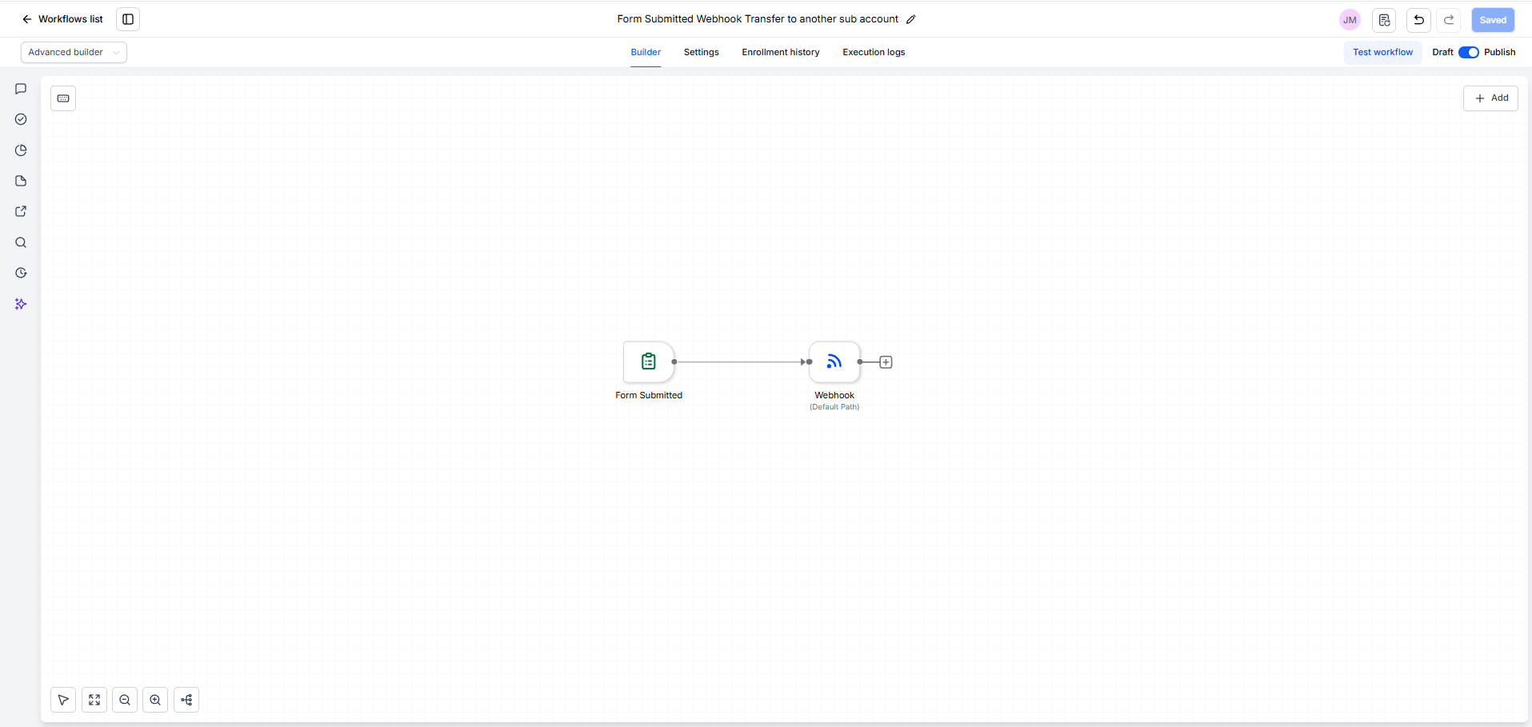Fit the workflow to view
1532x727 pixels.
pos(94,700)
